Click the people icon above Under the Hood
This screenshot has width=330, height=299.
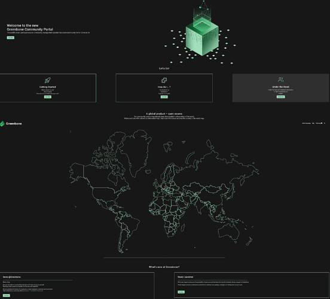tap(281, 80)
